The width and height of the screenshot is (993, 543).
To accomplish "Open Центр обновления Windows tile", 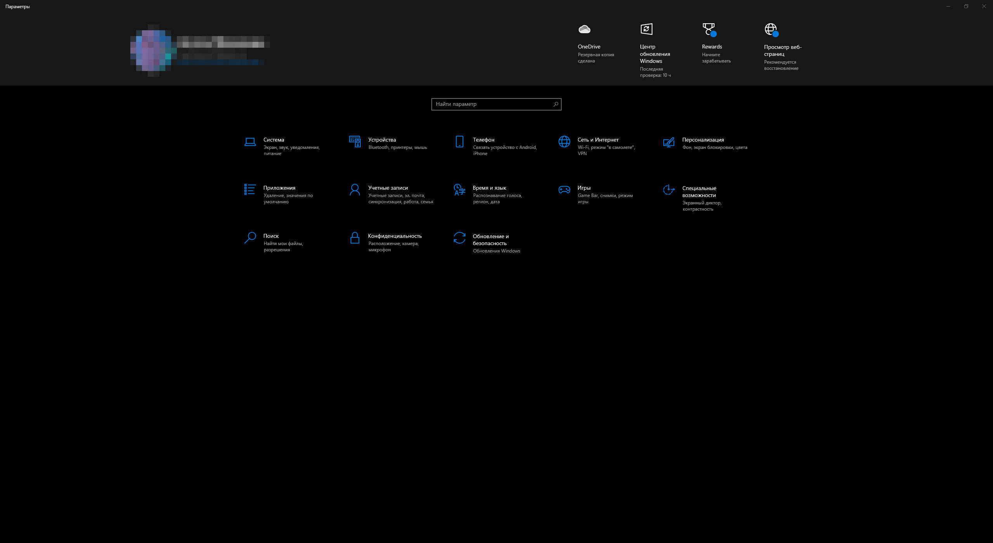I will [646, 29].
